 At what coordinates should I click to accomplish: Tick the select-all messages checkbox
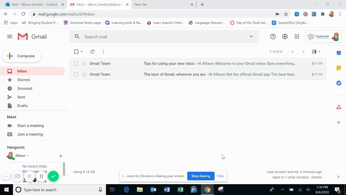pos(76,51)
